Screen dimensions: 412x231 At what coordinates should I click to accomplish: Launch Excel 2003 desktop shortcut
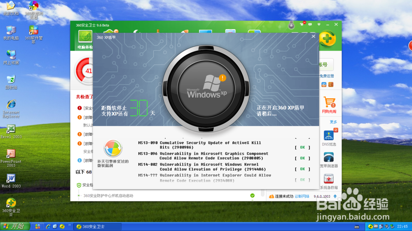[x=11, y=132]
